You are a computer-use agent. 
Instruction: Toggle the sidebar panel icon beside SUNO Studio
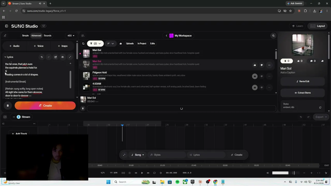click(6, 26)
